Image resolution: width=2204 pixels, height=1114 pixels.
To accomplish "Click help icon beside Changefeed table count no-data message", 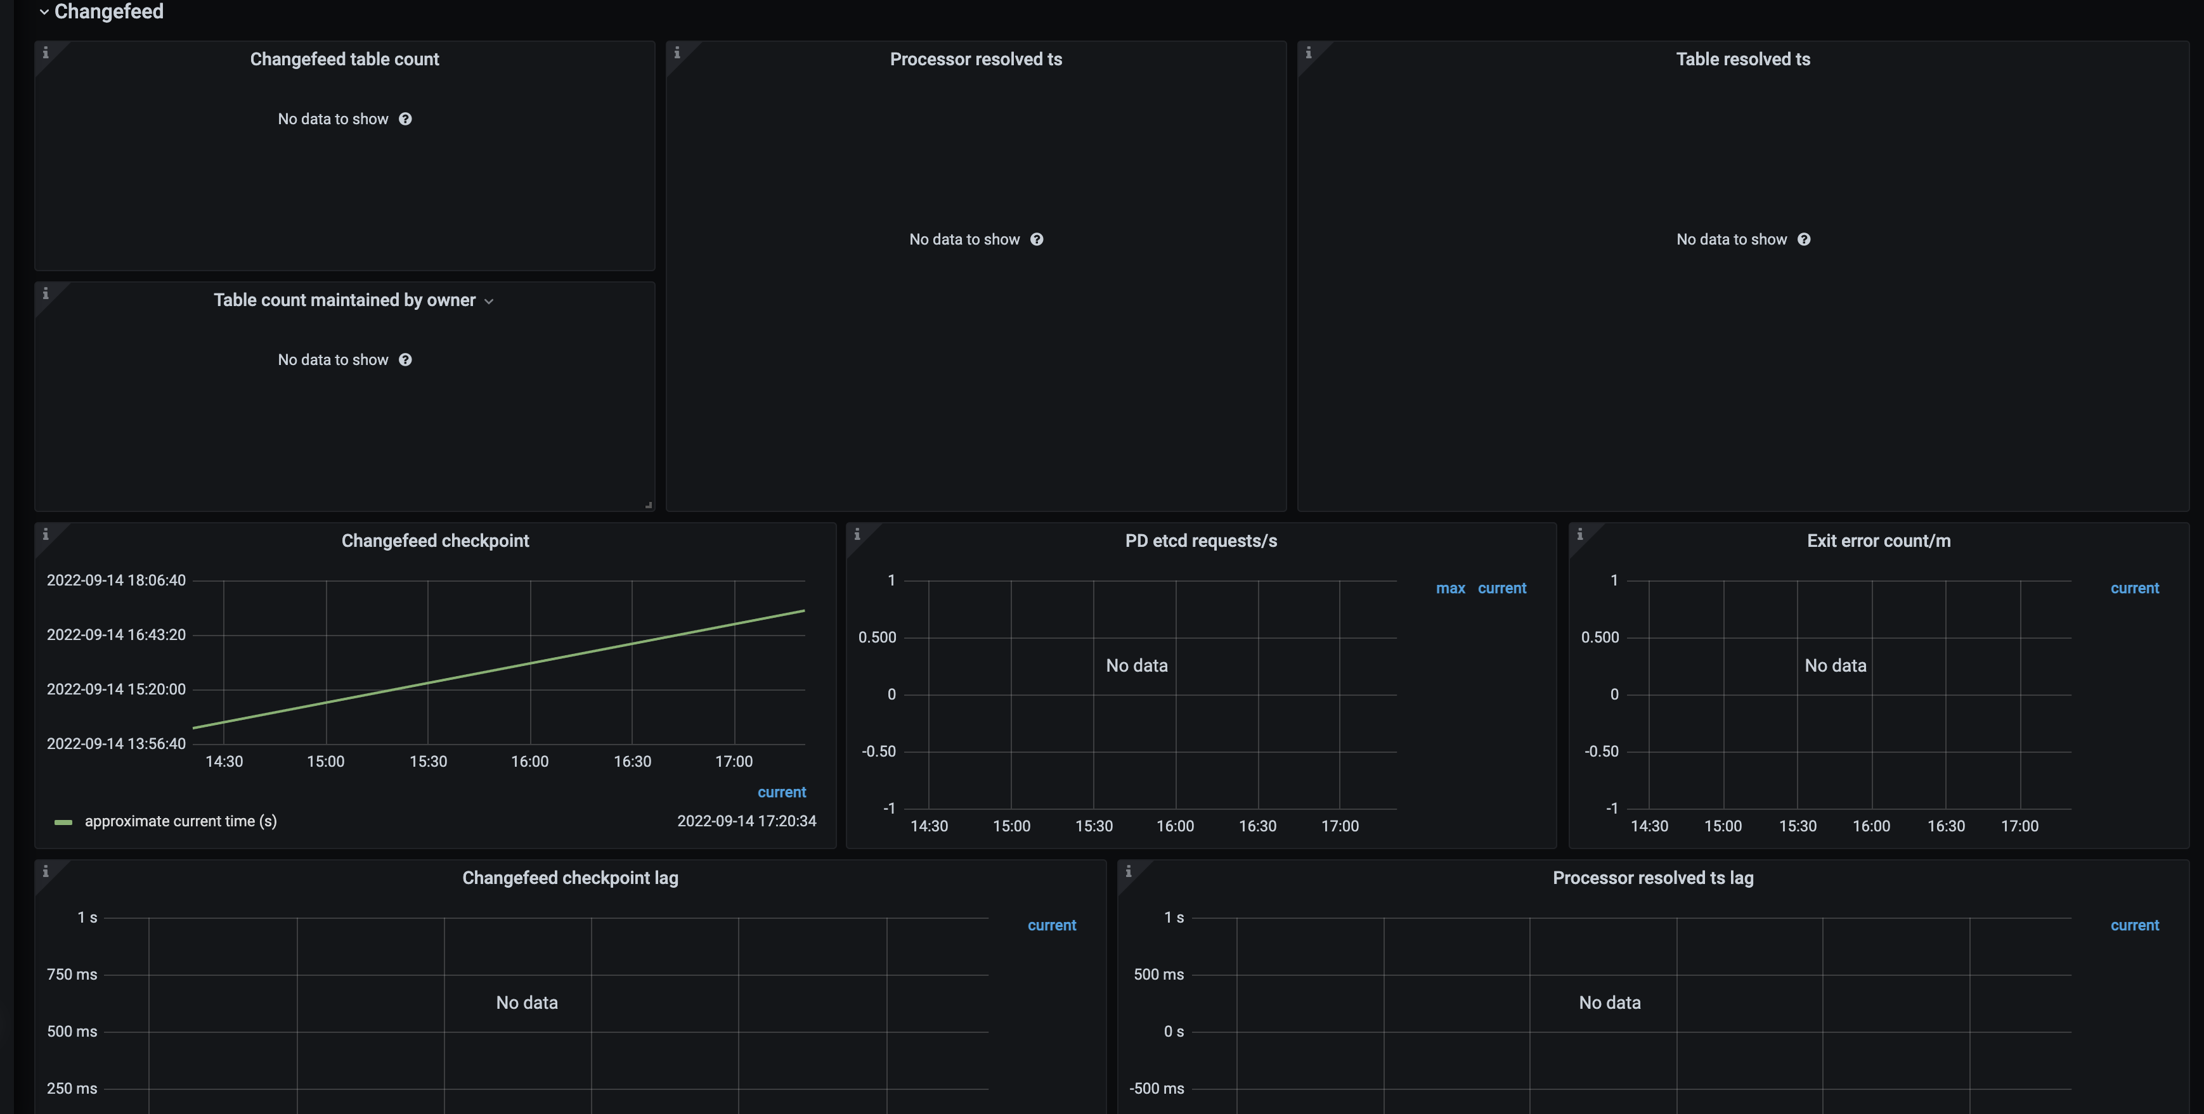I will coord(406,119).
